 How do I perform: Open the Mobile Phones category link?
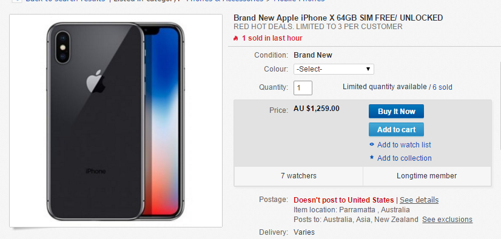299,1
